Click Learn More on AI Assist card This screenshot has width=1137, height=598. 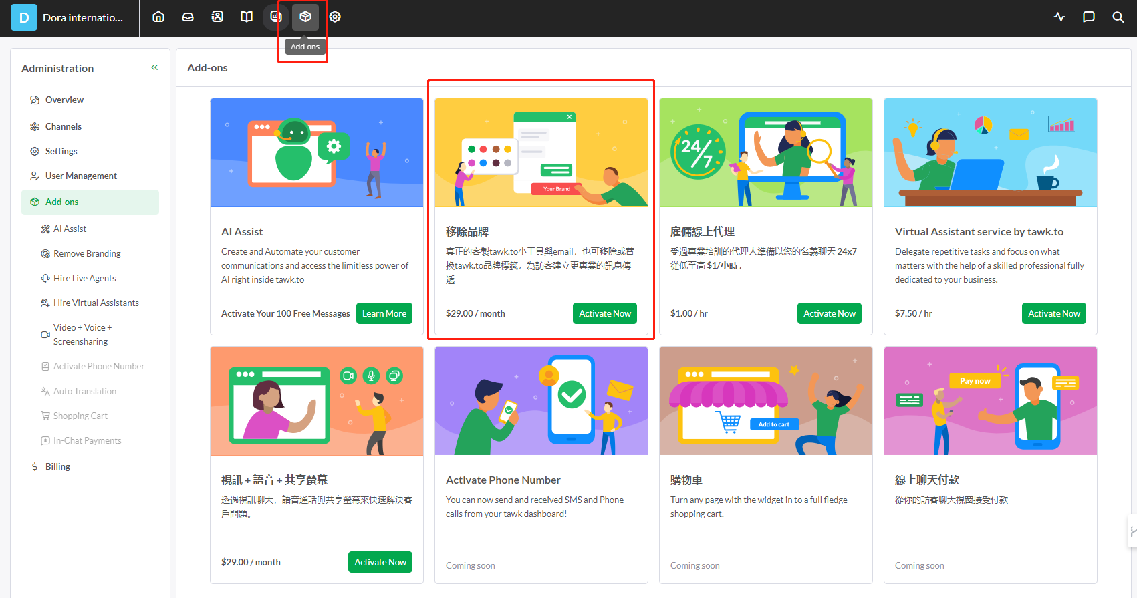[384, 313]
